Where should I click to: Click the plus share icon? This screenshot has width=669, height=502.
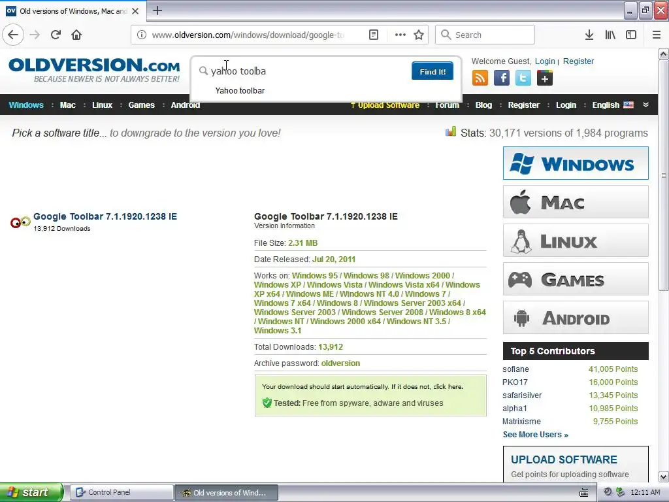[545, 78]
